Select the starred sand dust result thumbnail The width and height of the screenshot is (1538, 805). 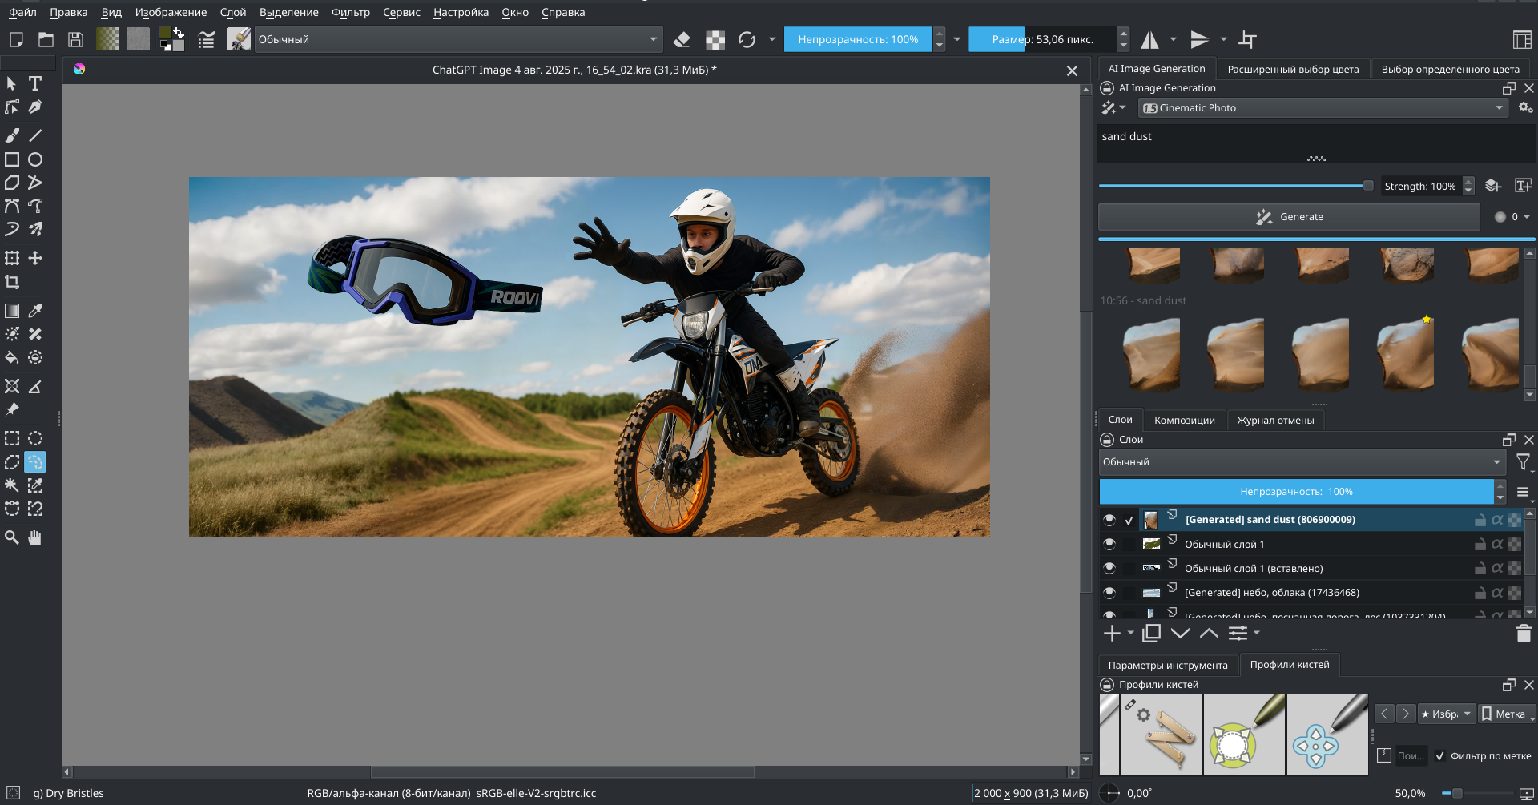click(x=1407, y=354)
